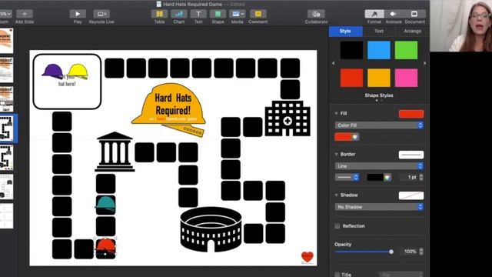The image size is (492, 277).
Task: Open Keynote Live from the toolbar
Action: pyautogui.click(x=101, y=14)
